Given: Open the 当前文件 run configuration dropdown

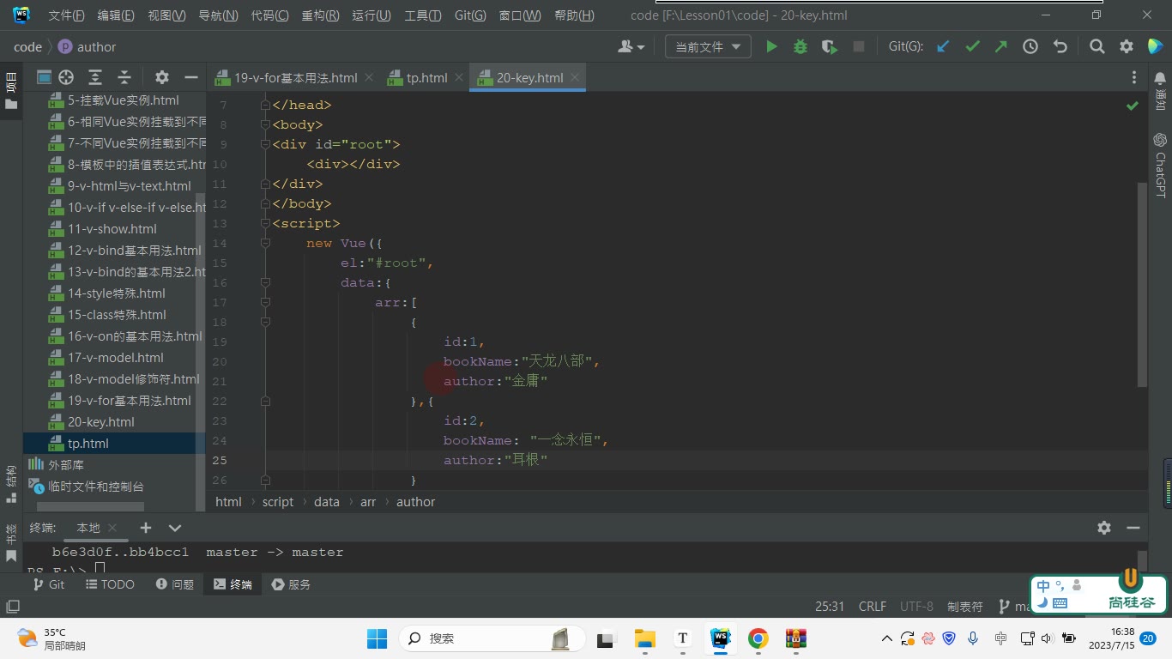Looking at the screenshot, I should [708, 47].
